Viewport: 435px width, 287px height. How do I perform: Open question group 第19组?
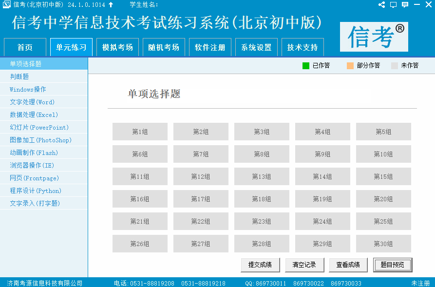point(322,199)
